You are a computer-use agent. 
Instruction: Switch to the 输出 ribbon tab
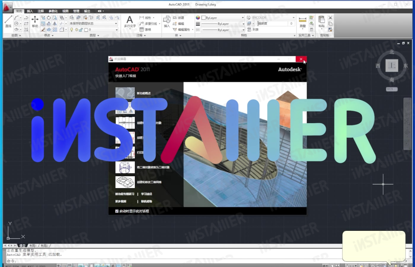coord(87,11)
